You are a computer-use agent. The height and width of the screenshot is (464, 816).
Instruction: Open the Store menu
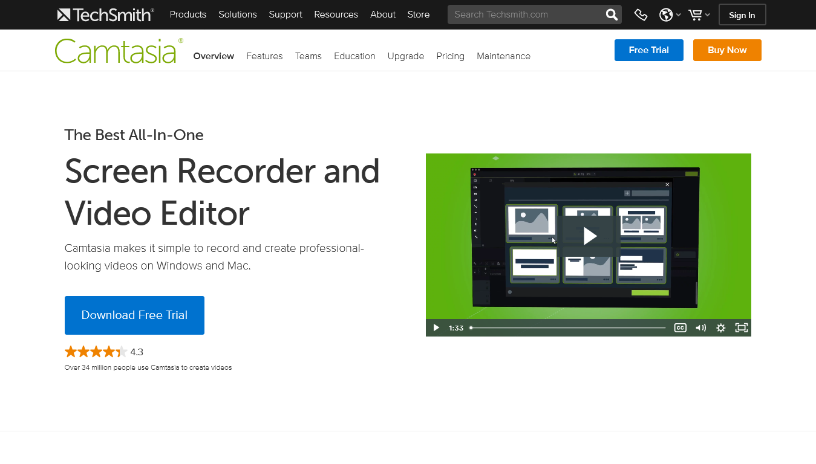[x=419, y=14]
